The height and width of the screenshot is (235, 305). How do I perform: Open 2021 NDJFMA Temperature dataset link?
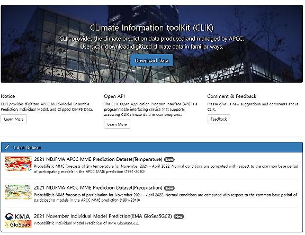tap(98, 159)
